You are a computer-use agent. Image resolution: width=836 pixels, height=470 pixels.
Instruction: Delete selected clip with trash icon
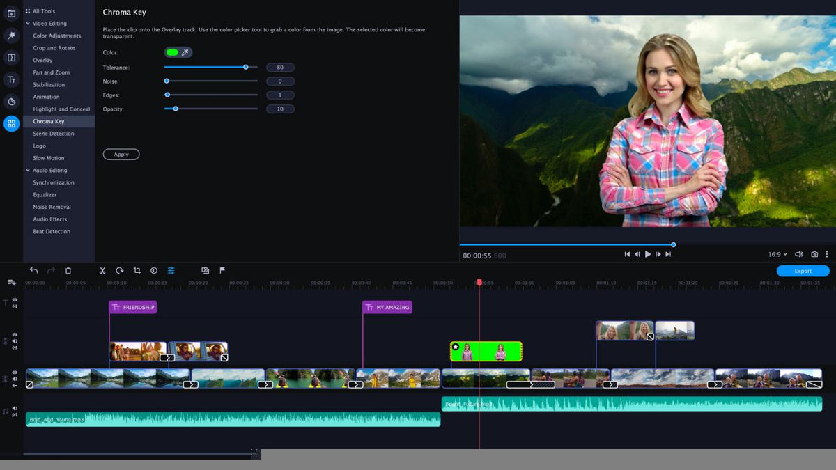(x=68, y=270)
